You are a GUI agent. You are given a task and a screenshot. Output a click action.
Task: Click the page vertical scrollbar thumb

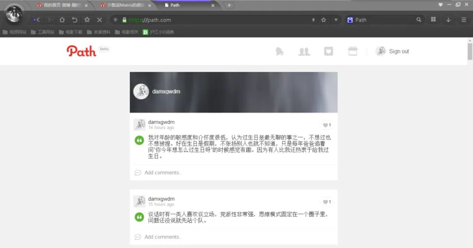tap(470, 51)
